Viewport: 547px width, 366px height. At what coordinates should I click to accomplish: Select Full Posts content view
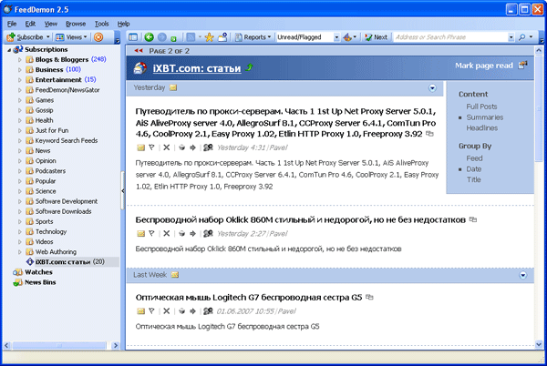[x=481, y=107]
